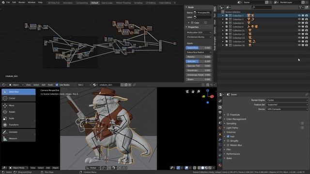Choose the Move tool
The width and height of the screenshot is (310, 174).
coord(18,105)
